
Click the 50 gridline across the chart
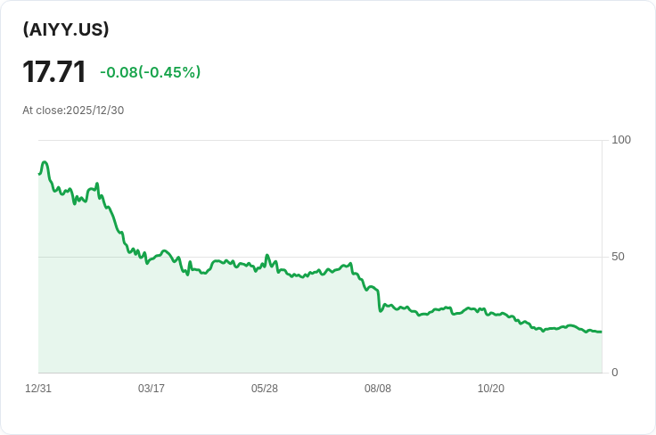320,257
